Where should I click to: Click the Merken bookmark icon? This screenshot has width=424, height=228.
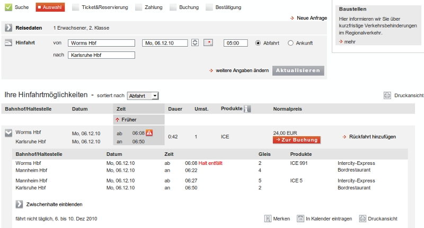[268, 218]
